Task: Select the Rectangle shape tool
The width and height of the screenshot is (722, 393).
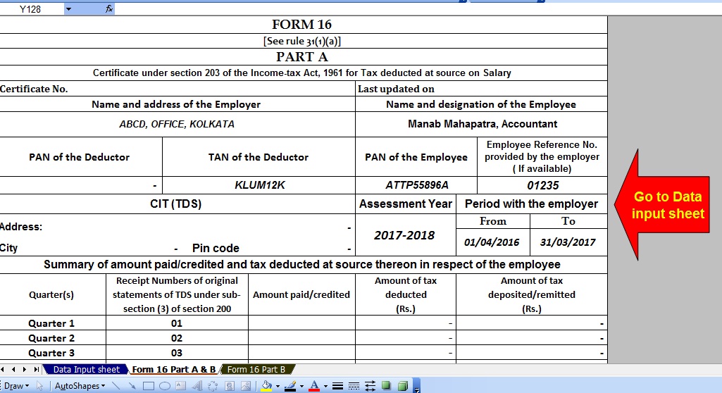Action: point(148,386)
